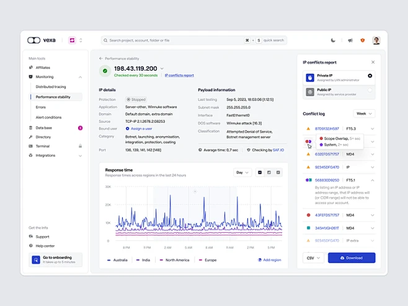Open Distributed tracing submenu item
Viewport: 408px width, 306px height.
coord(51,87)
